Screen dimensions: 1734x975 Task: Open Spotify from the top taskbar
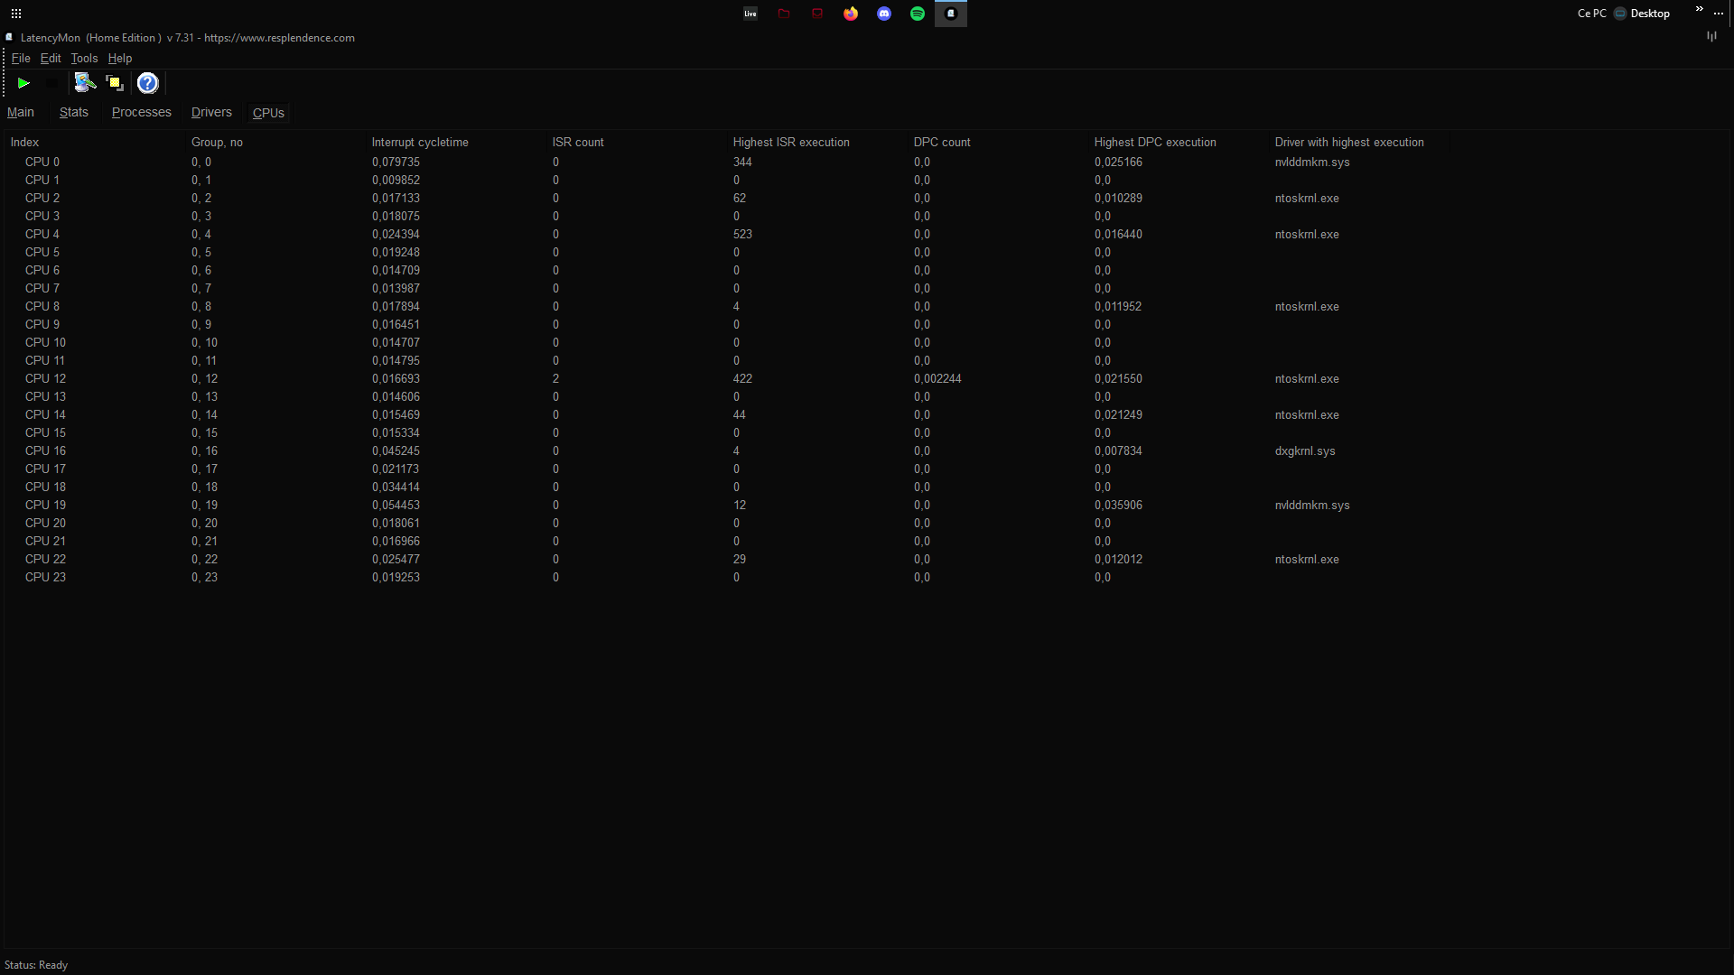tap(918, 14)
